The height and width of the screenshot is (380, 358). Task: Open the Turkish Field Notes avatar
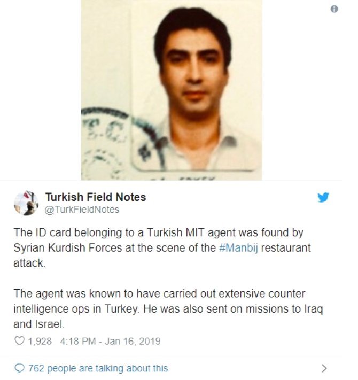(26, 203)
